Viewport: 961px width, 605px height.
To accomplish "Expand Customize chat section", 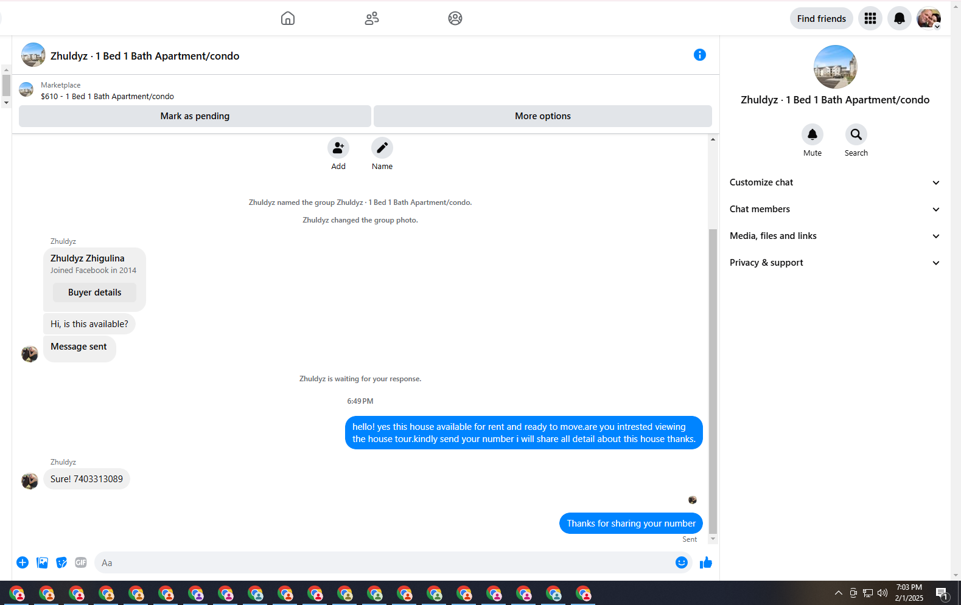I will tap(834, 182).
